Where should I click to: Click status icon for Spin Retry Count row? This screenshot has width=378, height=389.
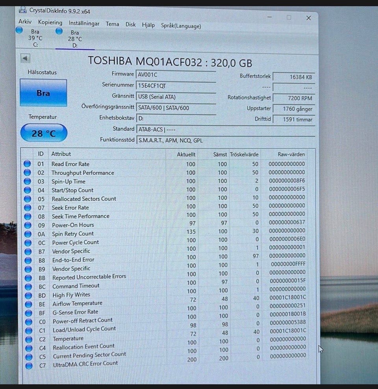coord(28,234)
